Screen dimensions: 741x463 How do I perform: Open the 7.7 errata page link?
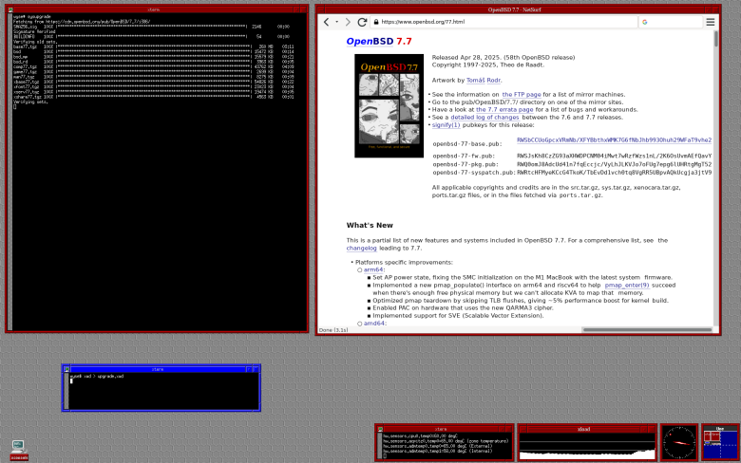coord(504,109)
